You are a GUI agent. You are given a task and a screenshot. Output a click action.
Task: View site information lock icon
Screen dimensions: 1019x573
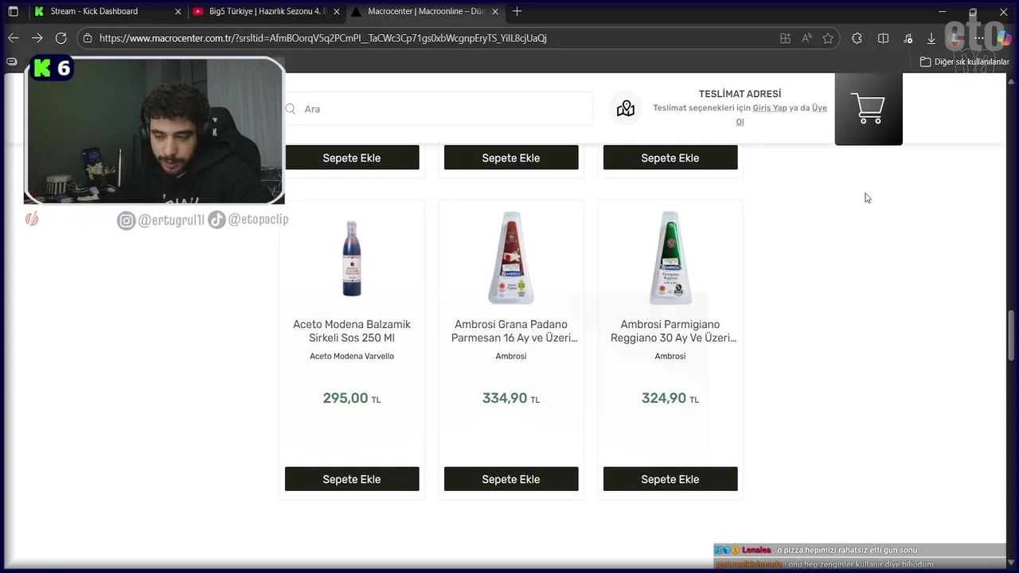click(88, 37)
